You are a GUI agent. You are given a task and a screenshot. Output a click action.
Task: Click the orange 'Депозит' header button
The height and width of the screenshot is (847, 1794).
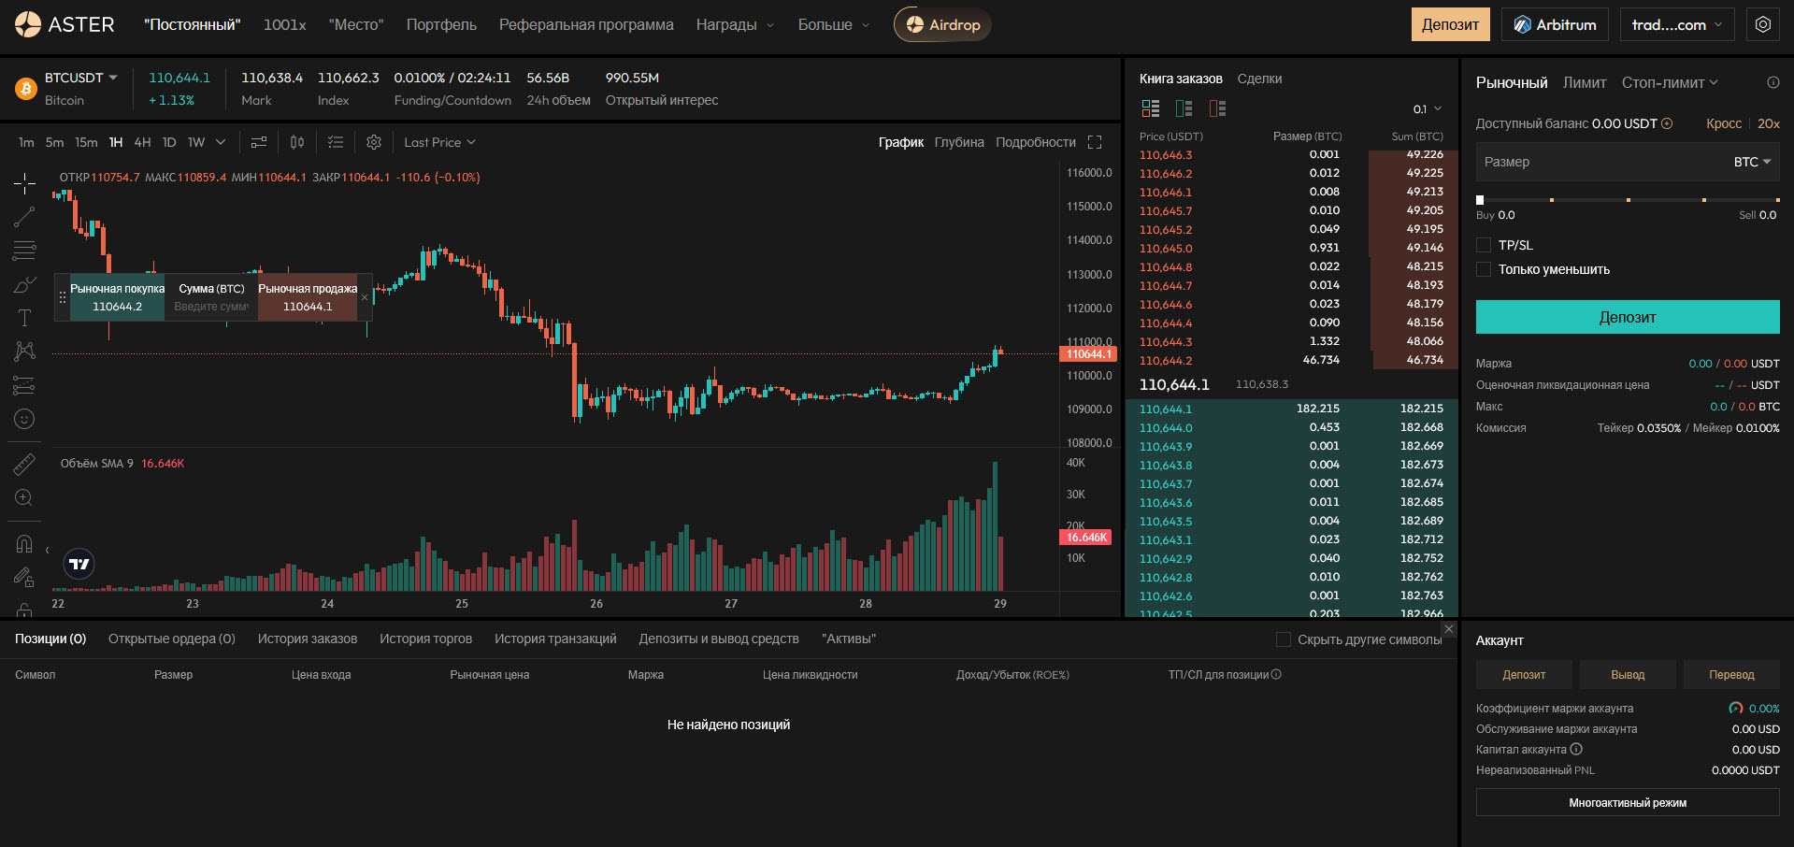1450,24
